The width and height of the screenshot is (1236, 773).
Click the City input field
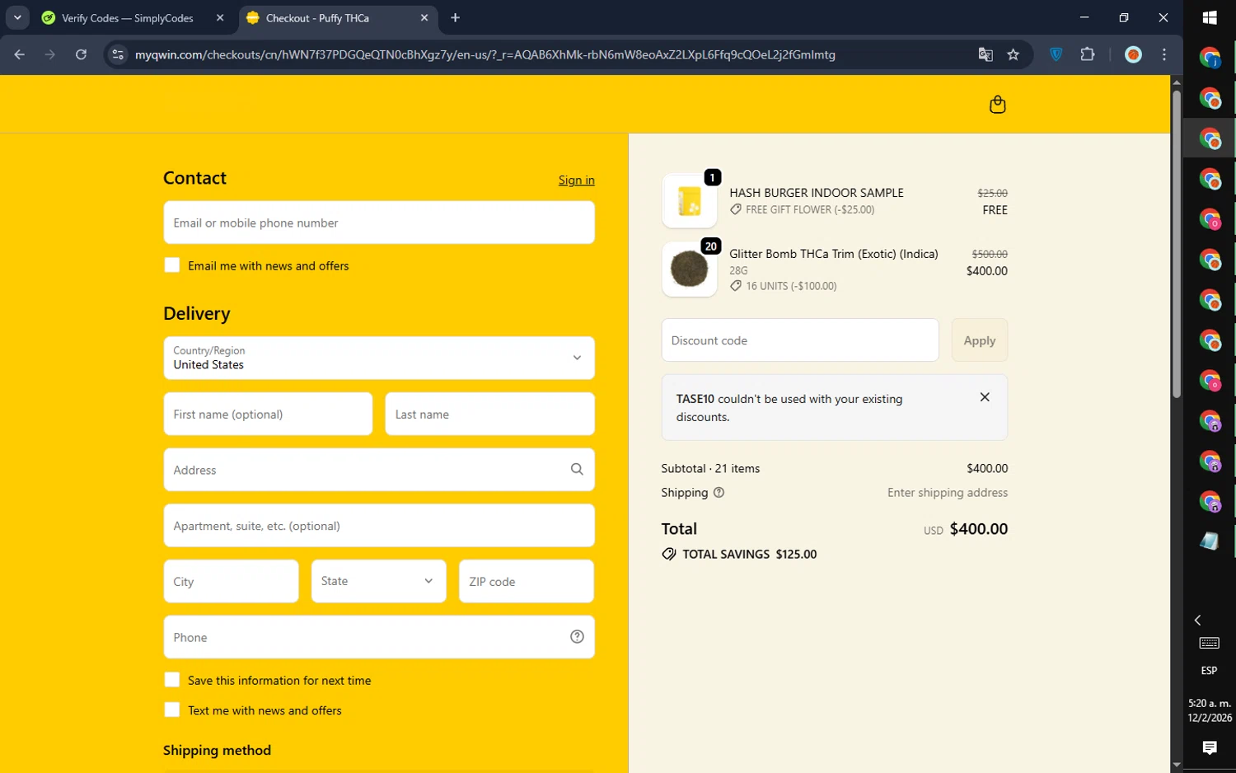231,581
